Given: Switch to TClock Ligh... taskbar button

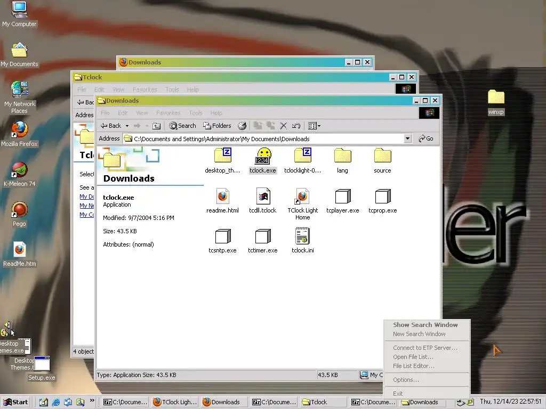Looking at the screenshot, I should [x=175, y=403].
